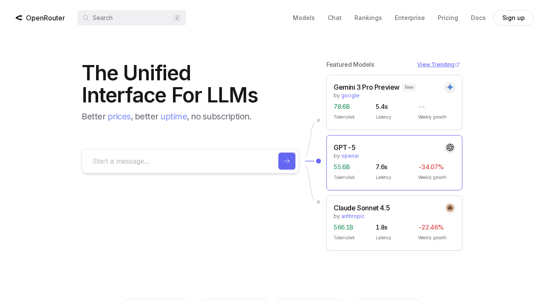Click the OpenRouter logo icon
The image size is (544, 306).
coord(19,18)
